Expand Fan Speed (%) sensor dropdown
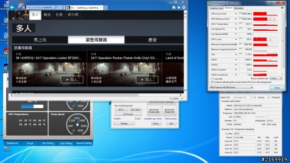The width and height of the screenshot is (290, 163). [x=236, y=29]
